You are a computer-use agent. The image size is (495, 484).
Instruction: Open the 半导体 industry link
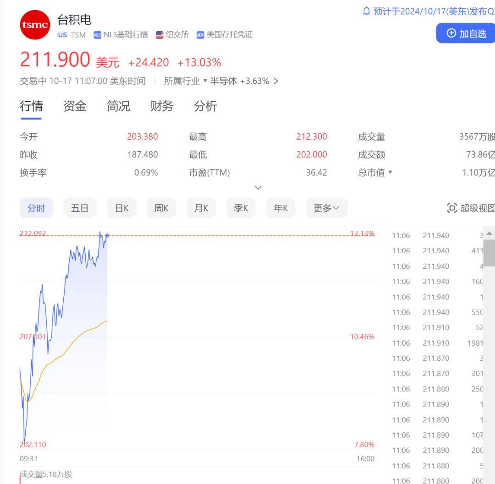tap(223, 81)
